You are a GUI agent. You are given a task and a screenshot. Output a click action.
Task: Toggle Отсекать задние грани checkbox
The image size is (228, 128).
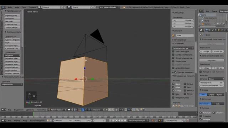[x=173, y=58]
